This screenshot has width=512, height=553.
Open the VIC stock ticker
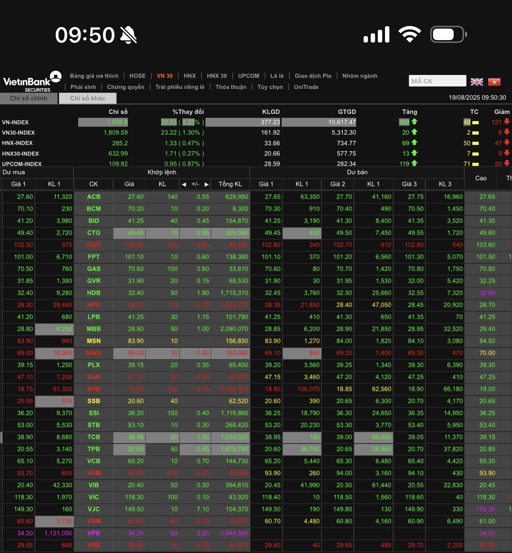[94, 497]
